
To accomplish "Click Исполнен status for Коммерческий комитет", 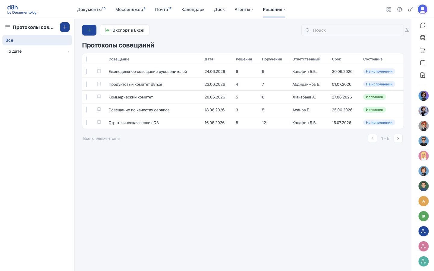I will point(375,97).
